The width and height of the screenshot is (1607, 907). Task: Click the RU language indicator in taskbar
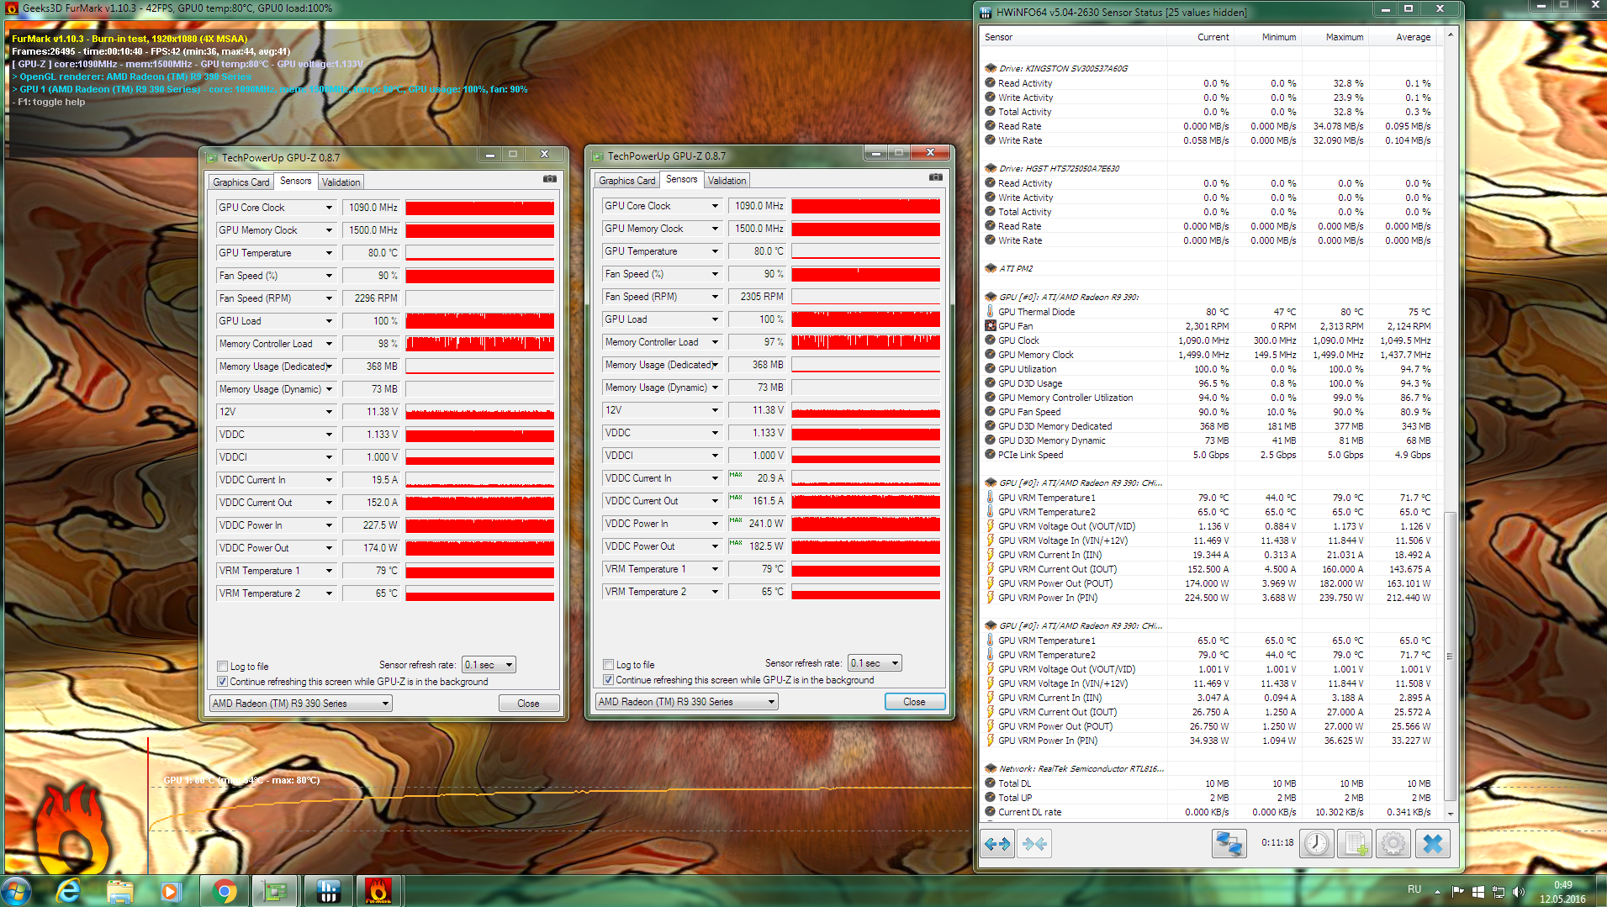click(x=1414, y=889)
